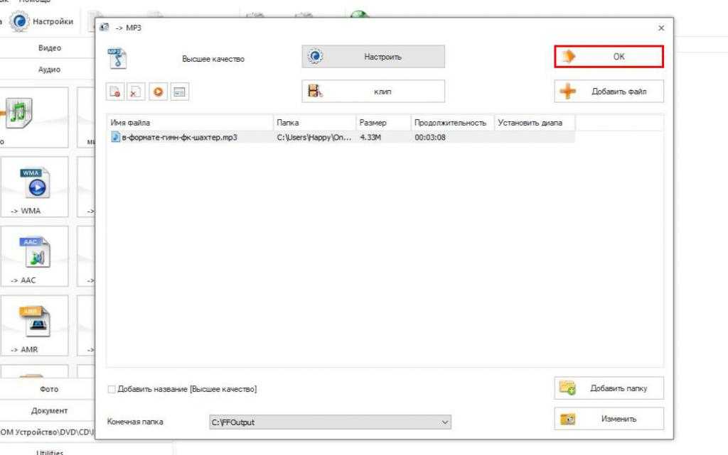Viewport: 728px width, 455px height.
Task: Click the клип button
Action: [x=373, y=92]
